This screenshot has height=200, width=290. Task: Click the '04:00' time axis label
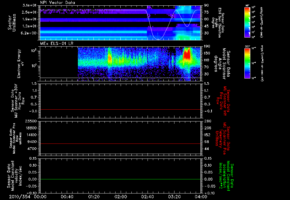click(x=201, y=197)
